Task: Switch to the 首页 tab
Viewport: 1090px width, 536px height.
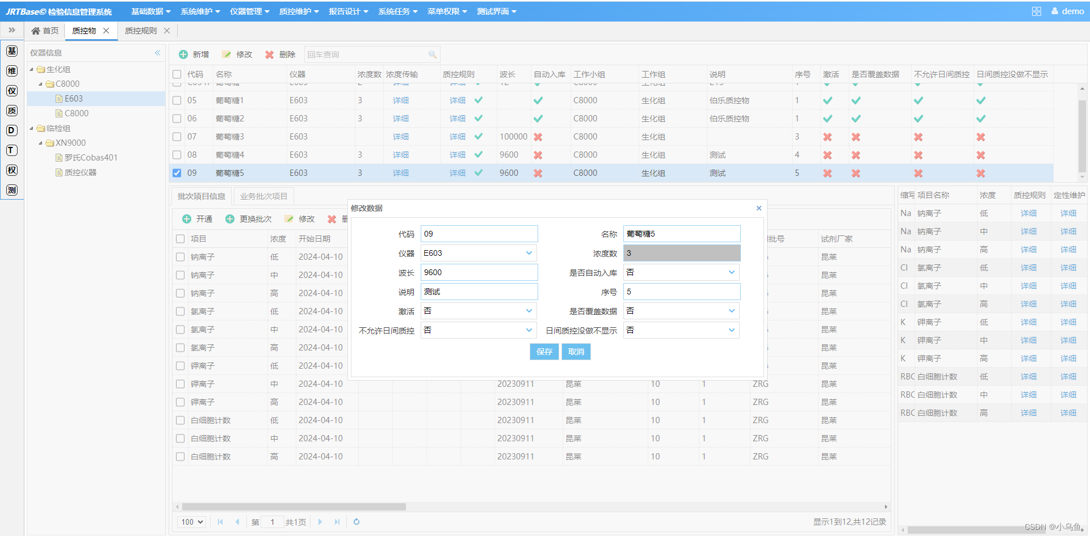Action: [45, 31]
